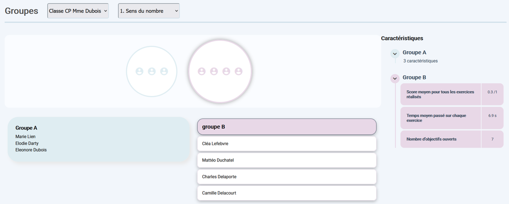Click the third pink avatar in Groupe B circle
The height and width of the screenshot is (204, 509).
(226, 71)
